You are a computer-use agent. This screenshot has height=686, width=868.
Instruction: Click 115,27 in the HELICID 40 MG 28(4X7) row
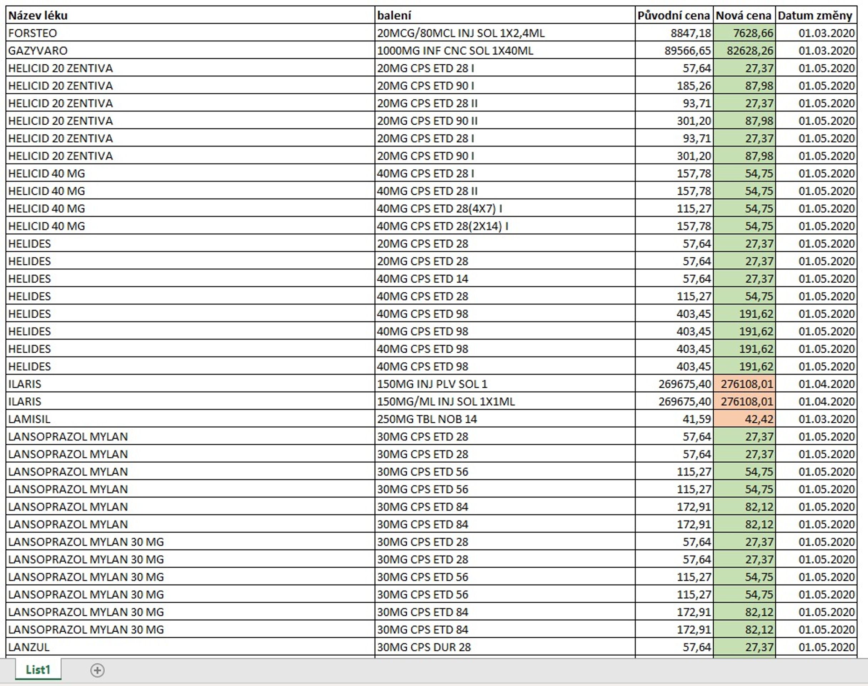coord(674,208)
